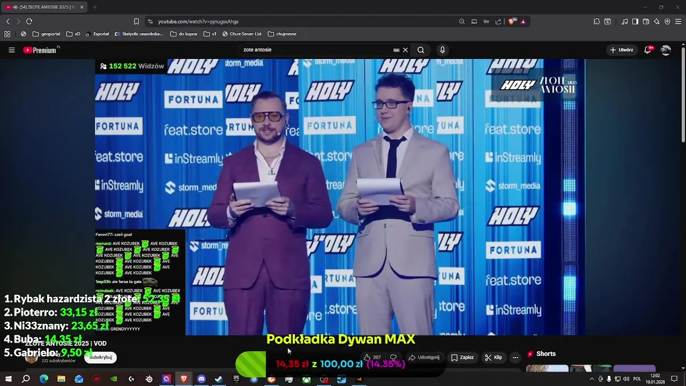Create a clip with Klip button
The image size is (686, 386).
tap(493, 358)
